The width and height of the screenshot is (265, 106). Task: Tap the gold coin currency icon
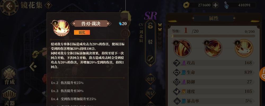click(186, 5)
